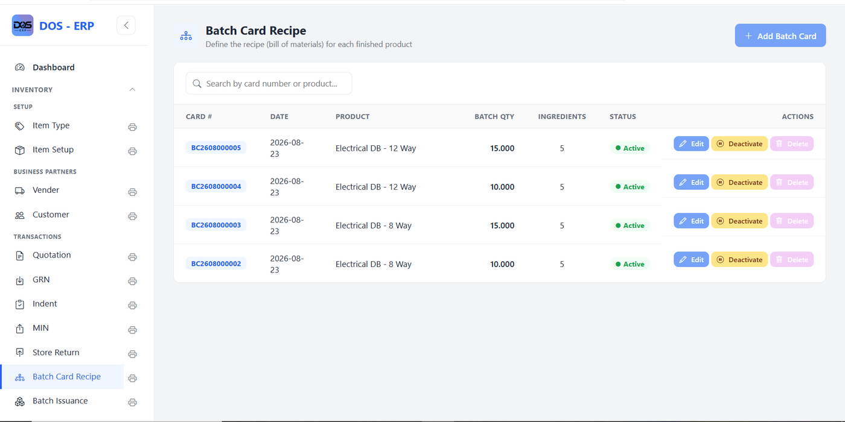
Task: Click card number BC2608000002
Action: pyautogui.click(x=216, y=263)
